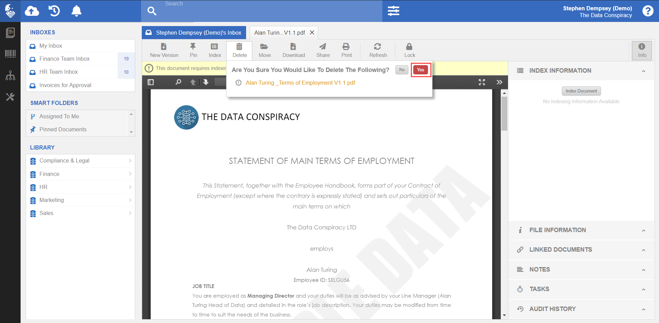Go to the next PDF page arrow
The image size is (659, 323).
click(206, 82)
